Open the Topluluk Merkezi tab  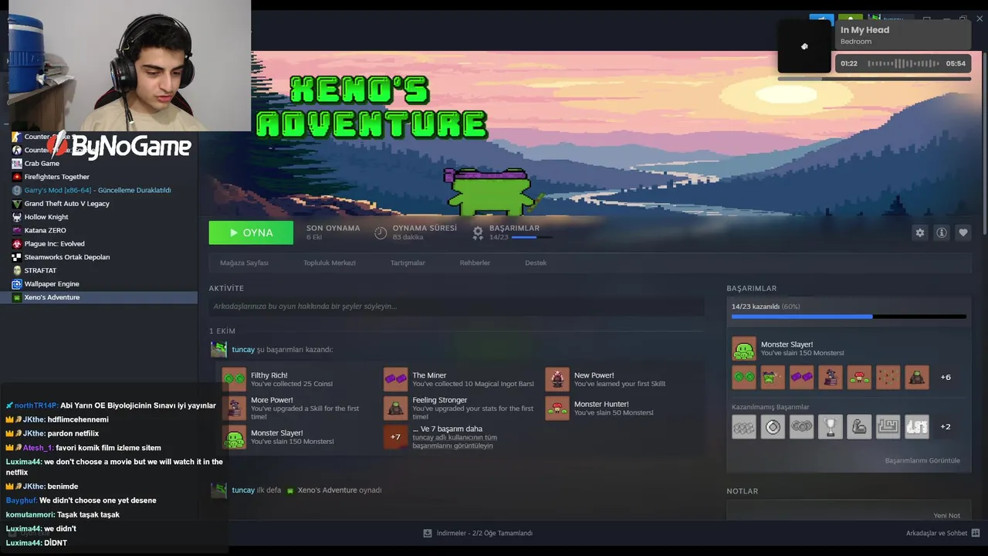pyautogui.click(x=330, y=263)
